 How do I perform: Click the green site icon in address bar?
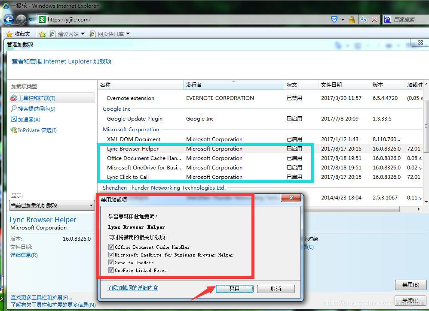pos(42,19)
